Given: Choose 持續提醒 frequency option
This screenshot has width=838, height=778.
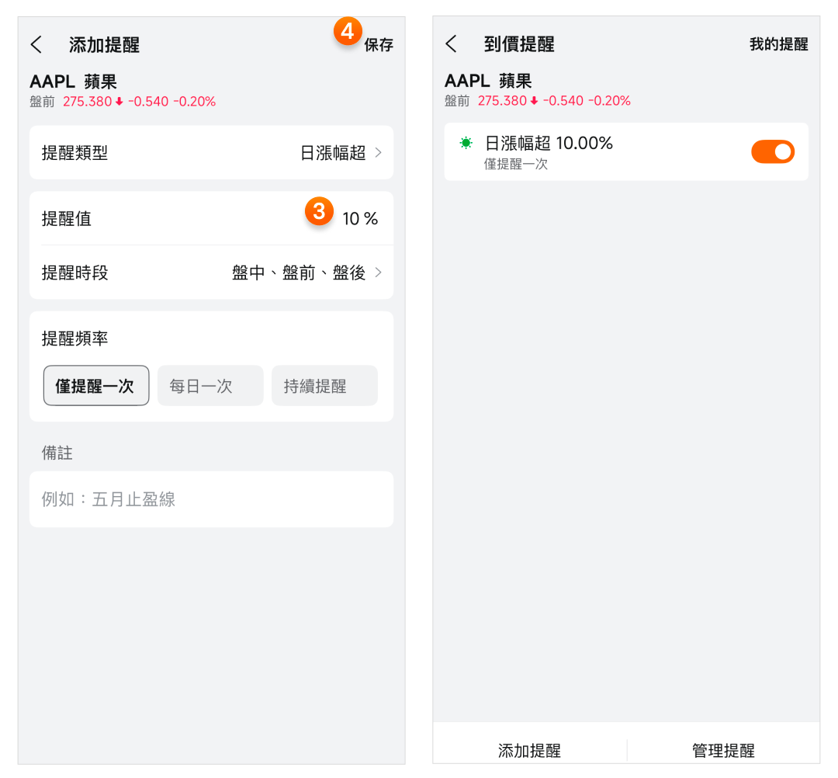Looking at the screenshot, I should [x=324, y=386].
